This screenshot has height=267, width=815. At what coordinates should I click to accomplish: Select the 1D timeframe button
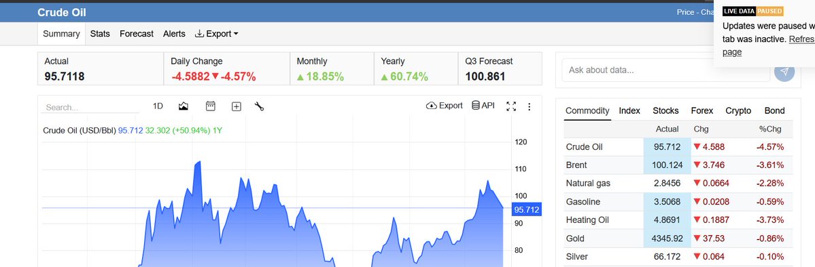click(158, 106)
